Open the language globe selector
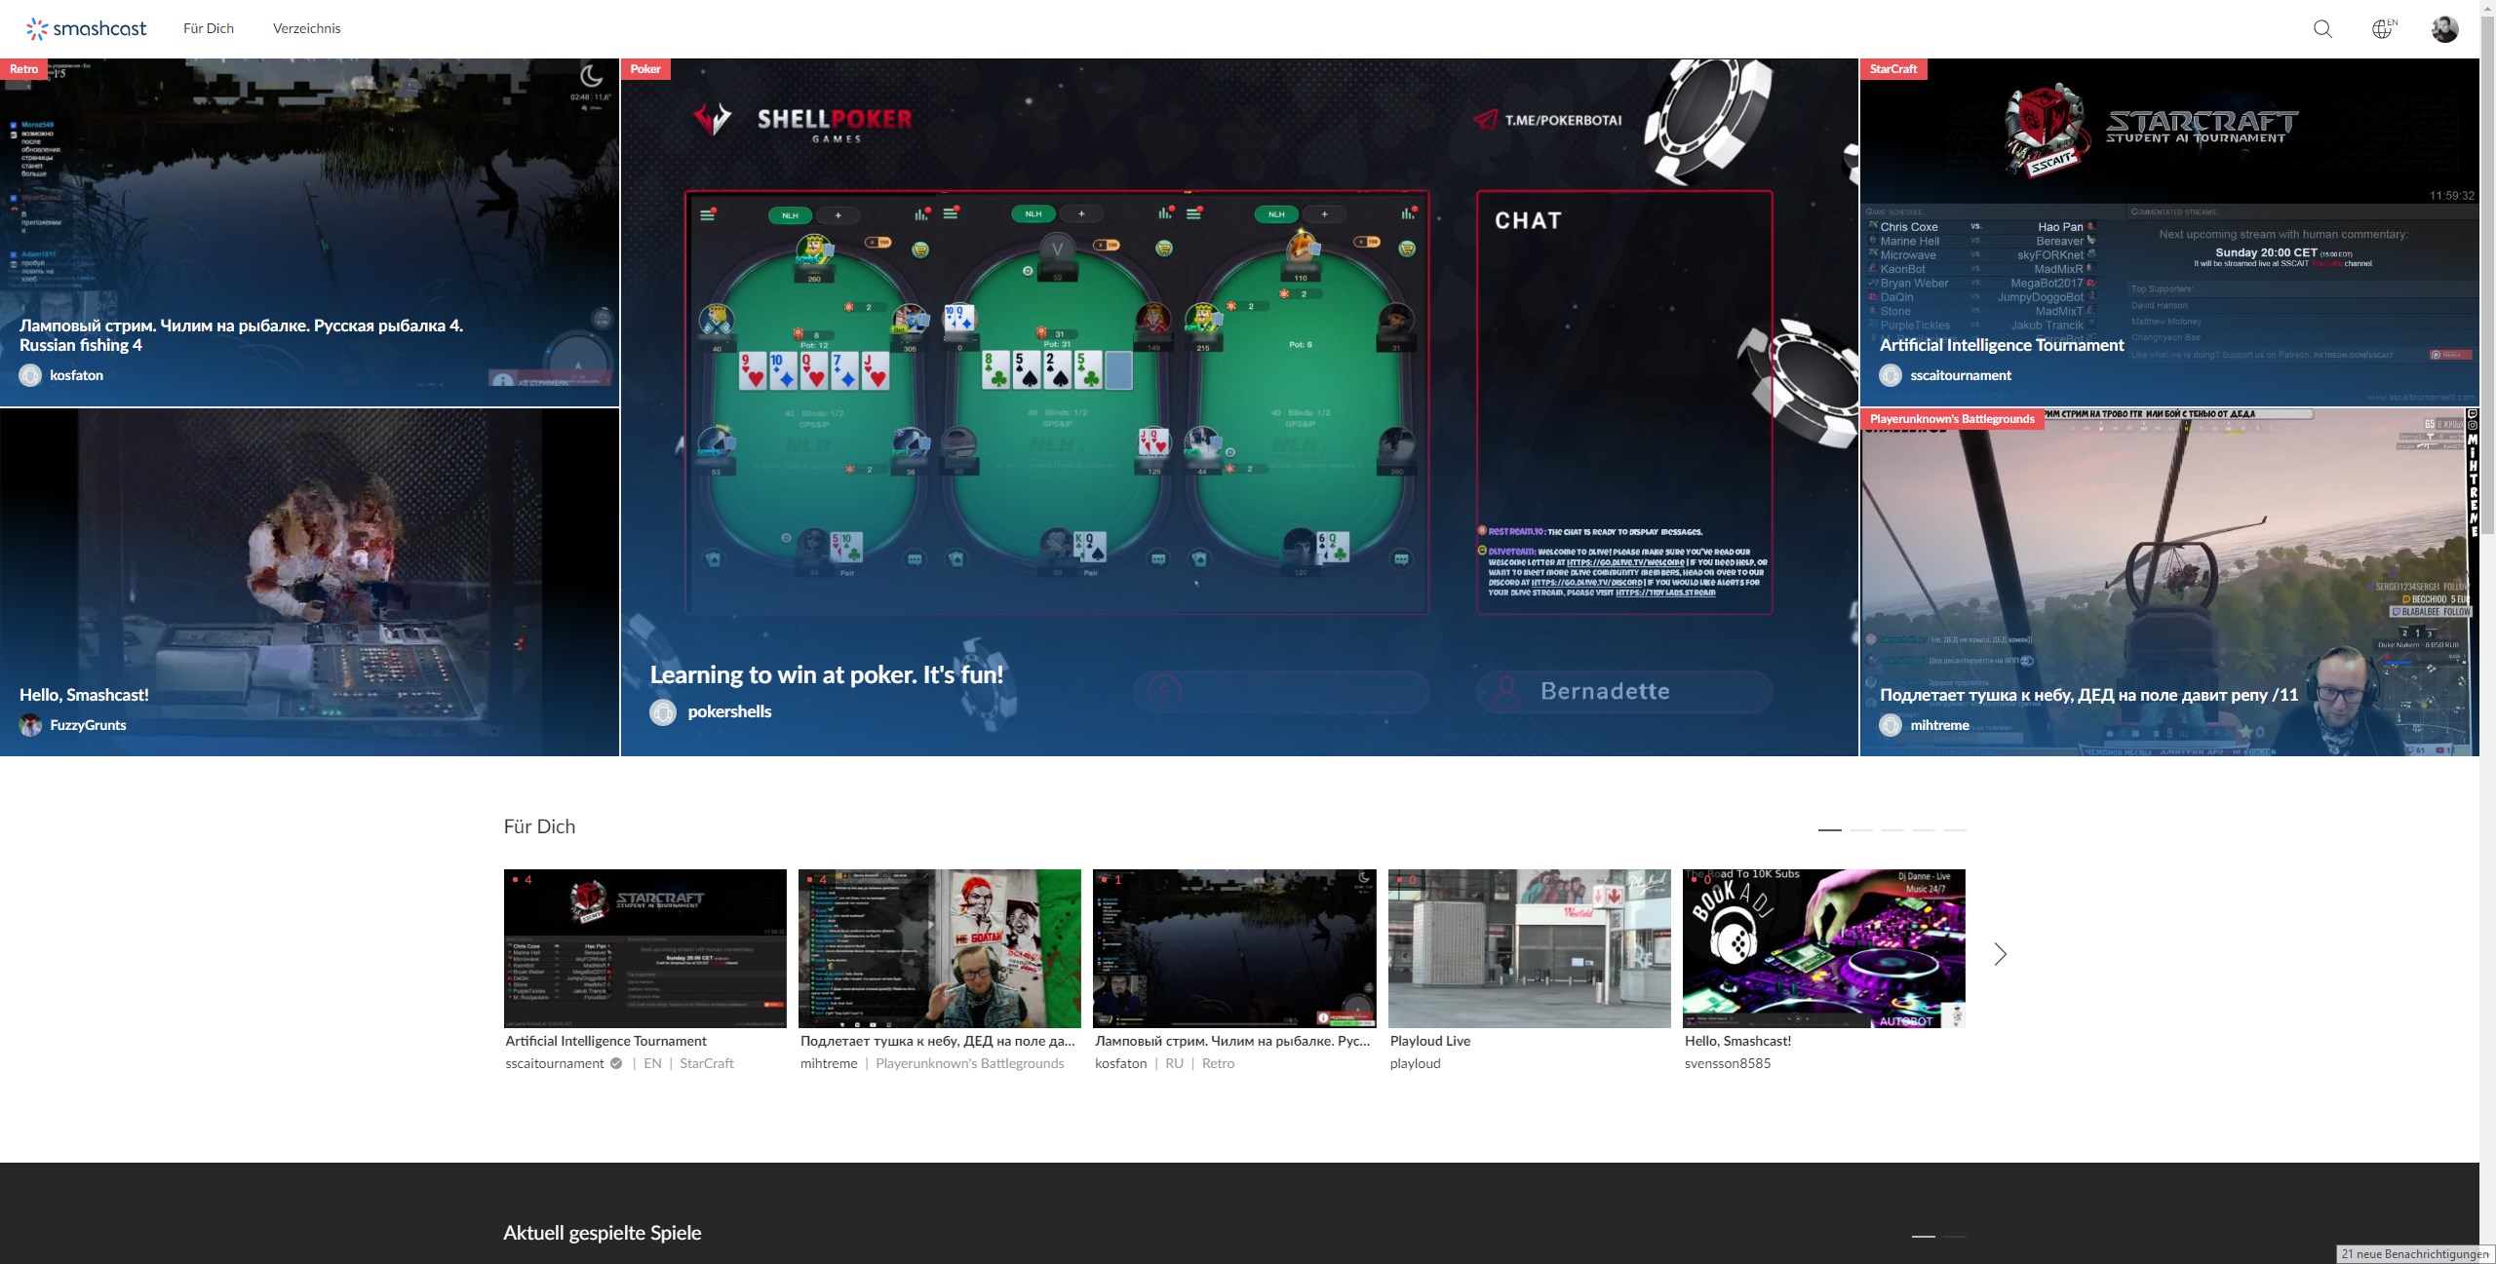The height and width of the screenshot is (1264, 2496). [x=2382, y=29]
